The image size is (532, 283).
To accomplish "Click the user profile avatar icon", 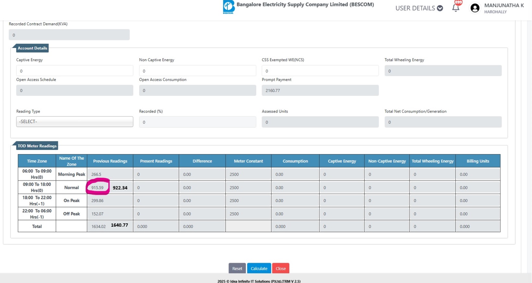I will 475,8.
